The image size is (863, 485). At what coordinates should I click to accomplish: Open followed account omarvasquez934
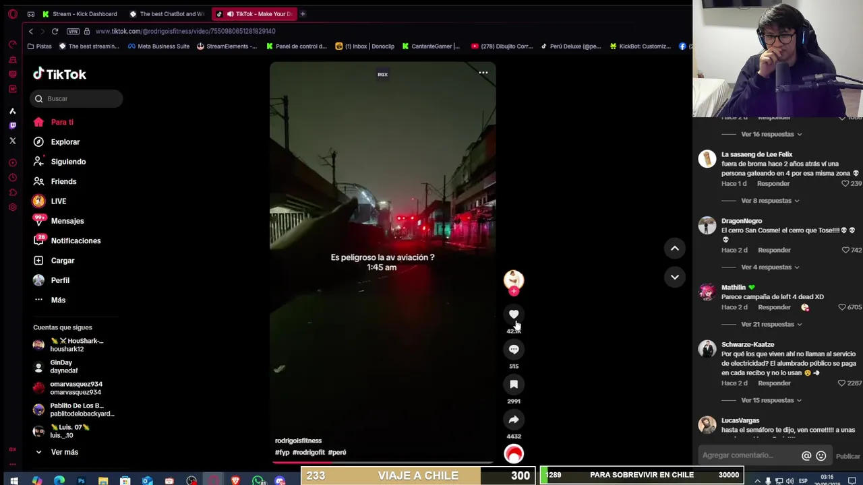coord(69,388)
